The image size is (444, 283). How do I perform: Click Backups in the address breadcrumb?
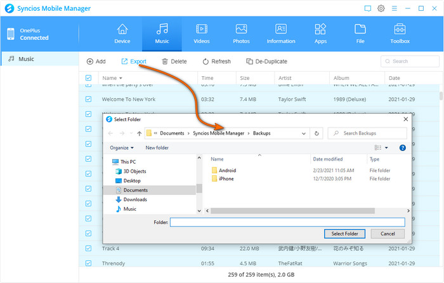tap(261, 133)
